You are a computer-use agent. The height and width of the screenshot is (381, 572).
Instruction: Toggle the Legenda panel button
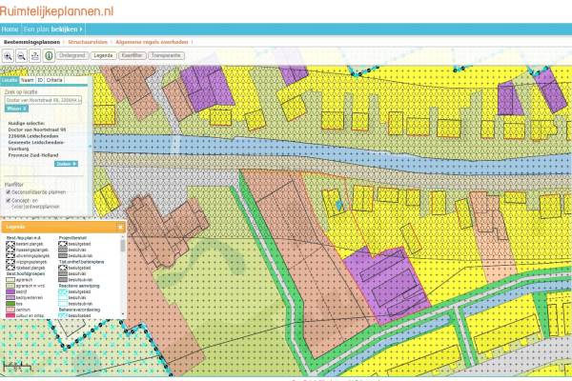click(103, 56)
